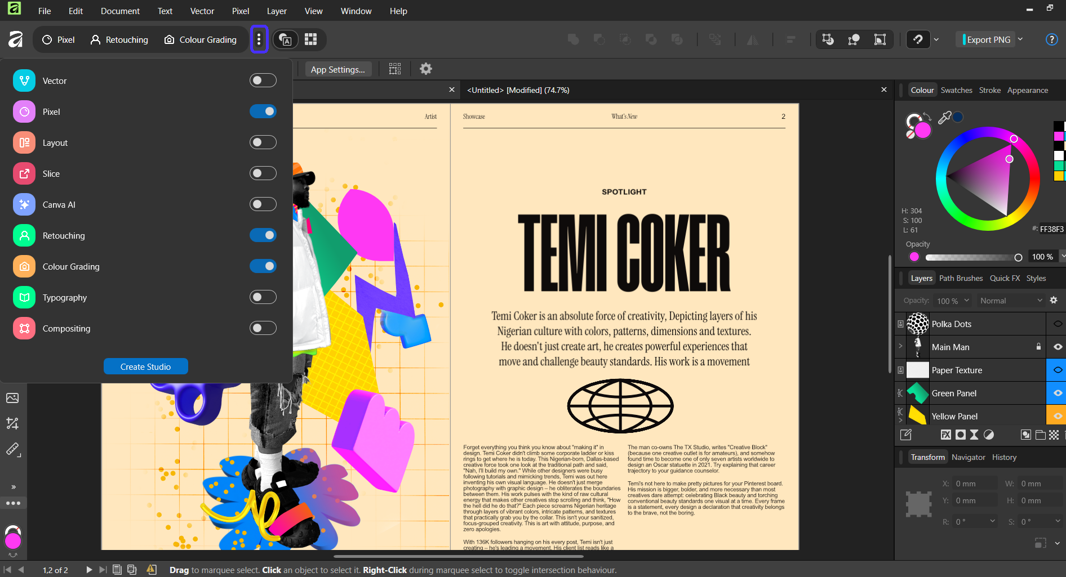Open the Normal blend mode dropdown
Image resolution: width=1066 pixels, height=577 pixels.
(1011, 301)
